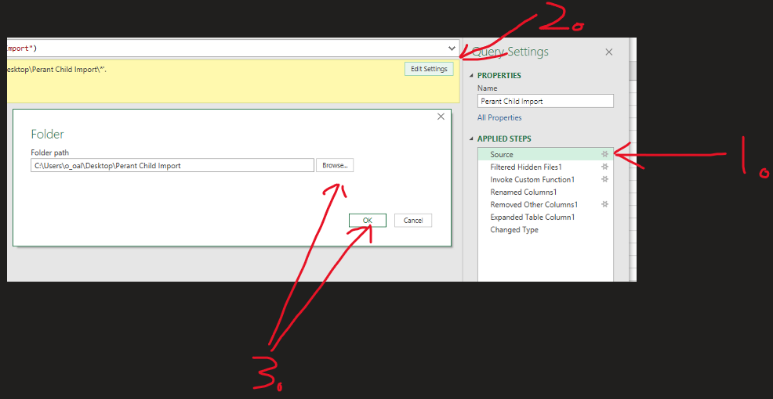Screen dimensions: 773x399
Task: Open the All Properties link
Action: [499, 117]
